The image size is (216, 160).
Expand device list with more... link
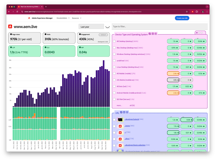[119, 105]
